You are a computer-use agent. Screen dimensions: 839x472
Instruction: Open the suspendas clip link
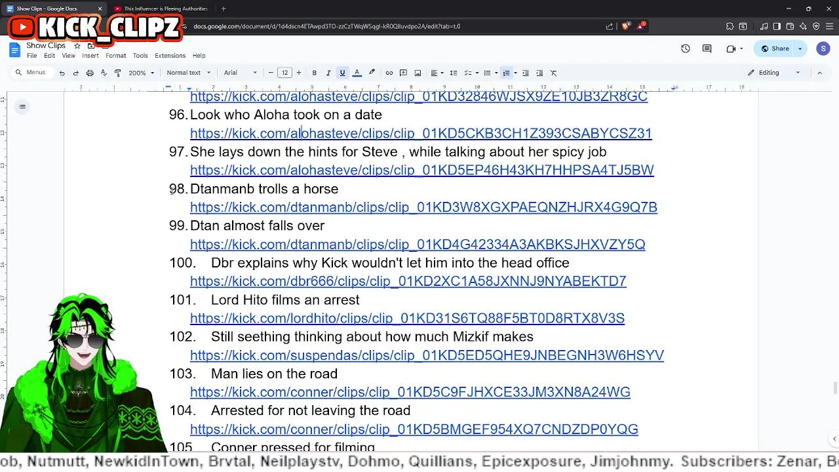(427, 355)
